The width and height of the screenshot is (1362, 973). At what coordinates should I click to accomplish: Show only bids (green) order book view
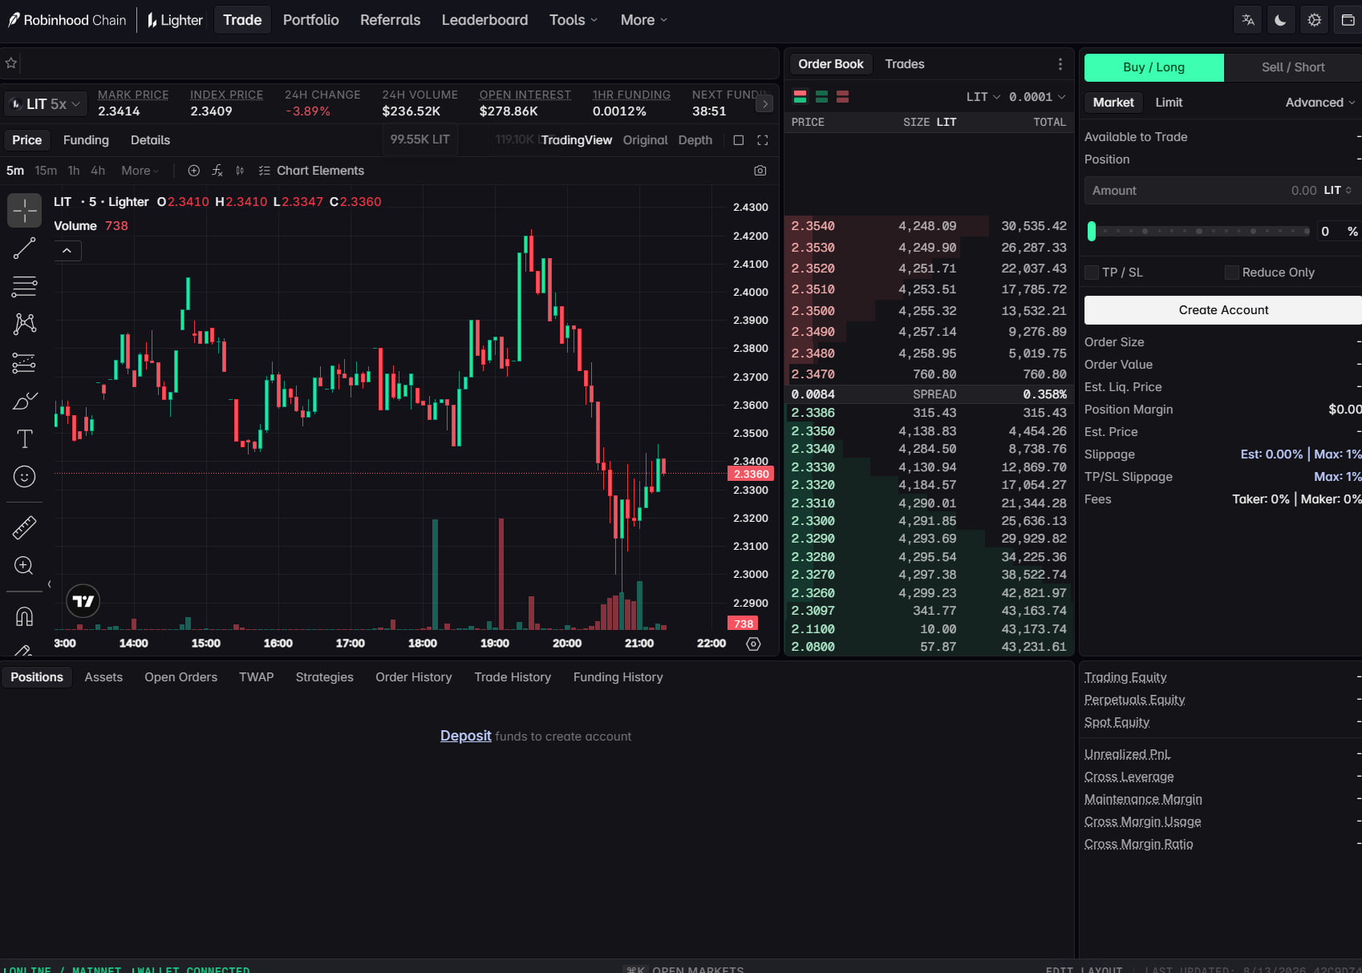click(x=821, y=97)
